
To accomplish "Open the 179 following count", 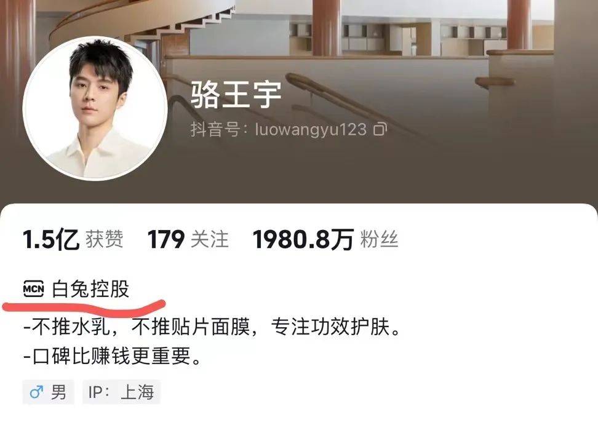I will [166, 240].
